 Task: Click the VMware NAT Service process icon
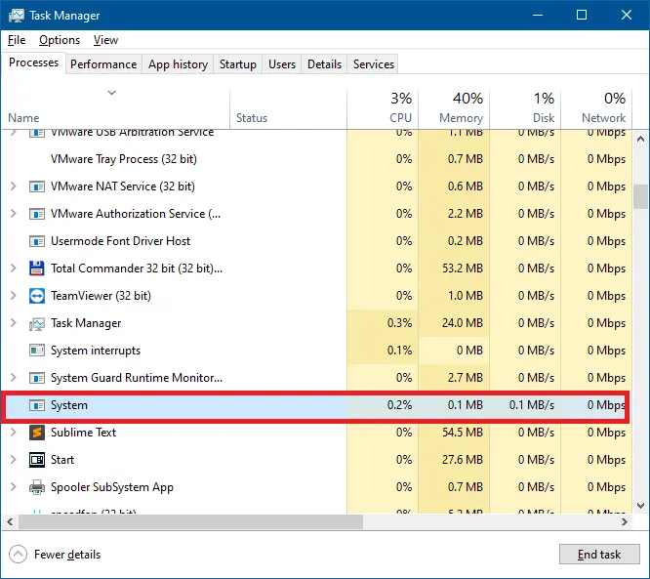point(37,186)
